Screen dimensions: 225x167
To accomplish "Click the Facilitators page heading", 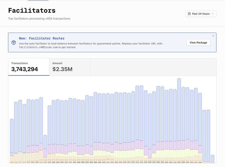I will (x=32, y=11).
